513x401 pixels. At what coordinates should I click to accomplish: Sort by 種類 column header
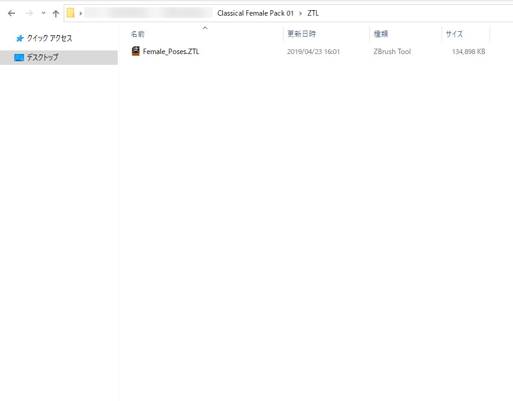pos(381,34)
